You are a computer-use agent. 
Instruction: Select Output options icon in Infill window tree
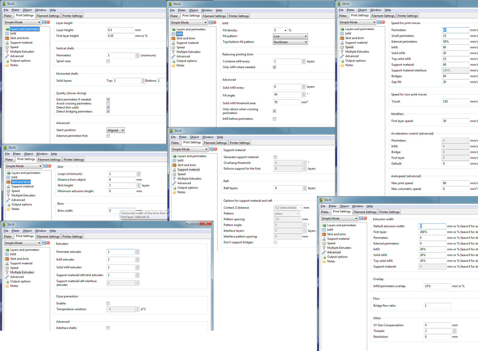[x=173, y=61]
